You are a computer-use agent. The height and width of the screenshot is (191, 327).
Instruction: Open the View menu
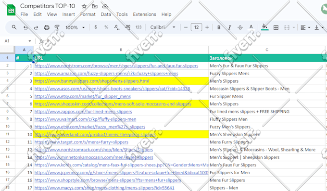52,14
